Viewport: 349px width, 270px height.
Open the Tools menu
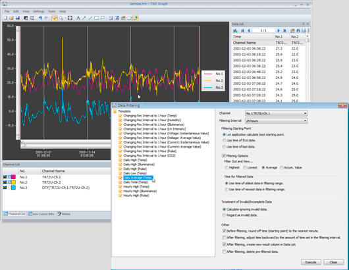pos(51,11)
